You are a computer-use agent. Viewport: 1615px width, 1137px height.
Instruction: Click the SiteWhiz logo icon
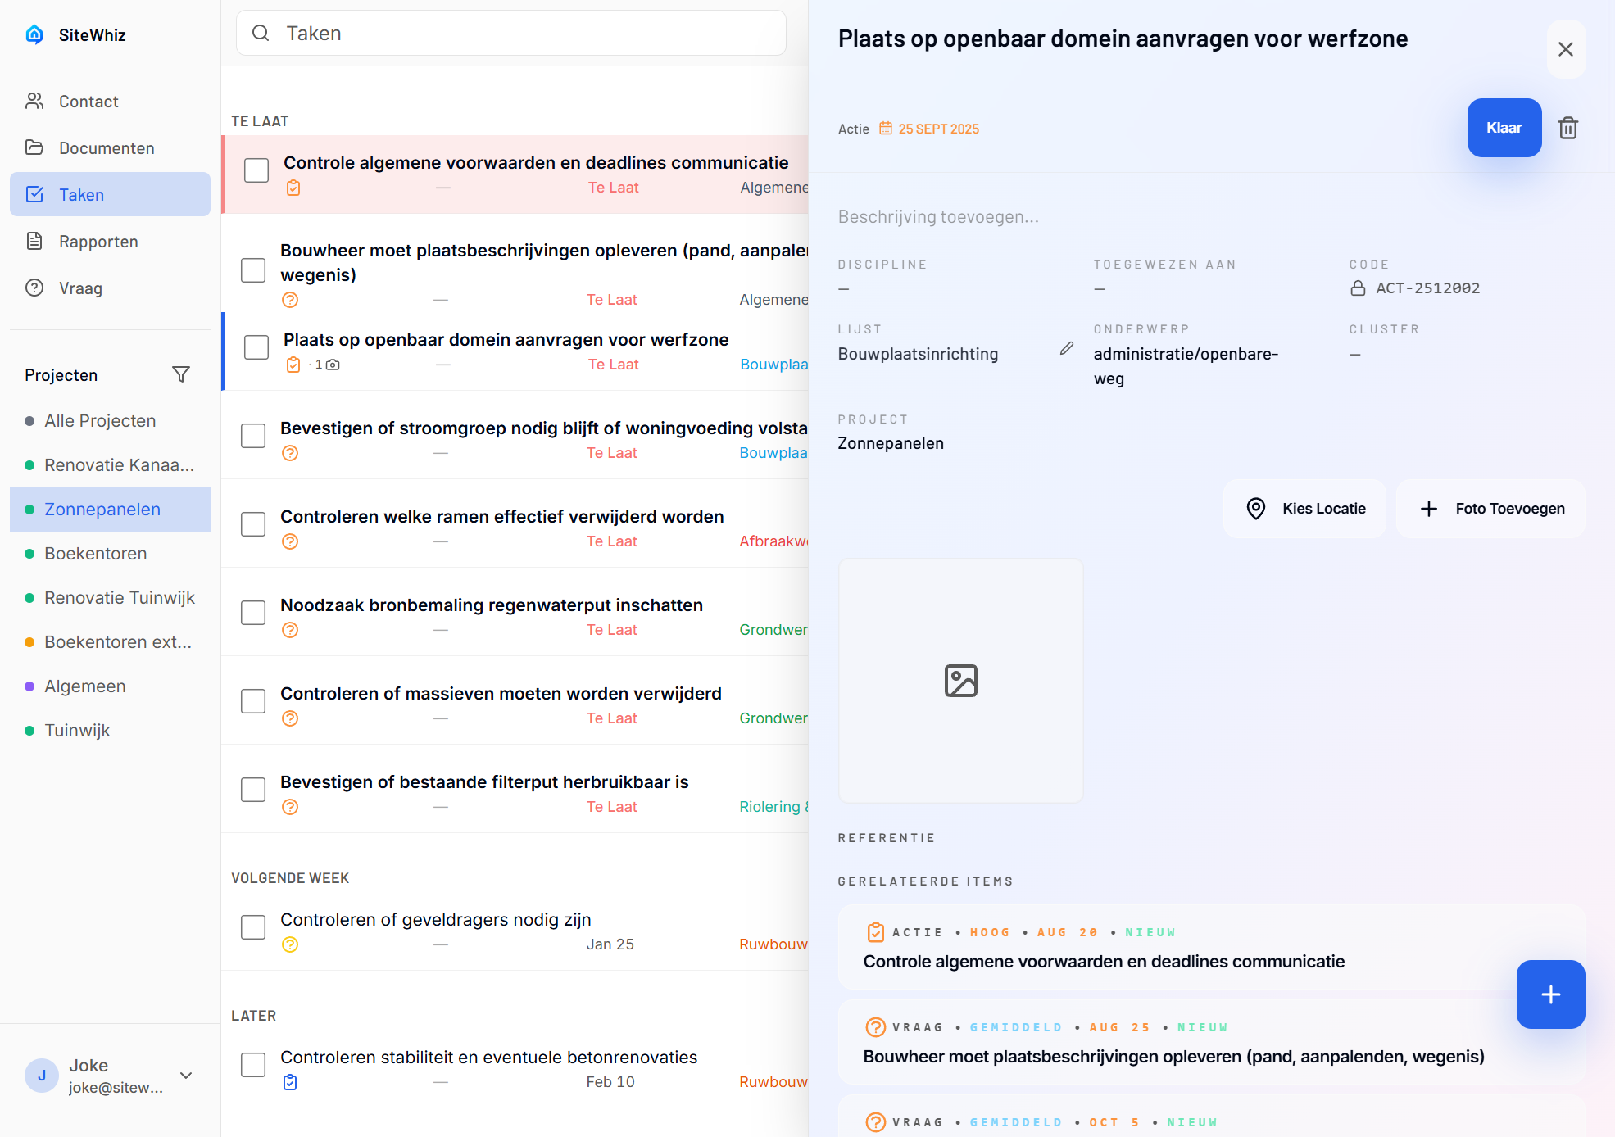click(34, 34)
